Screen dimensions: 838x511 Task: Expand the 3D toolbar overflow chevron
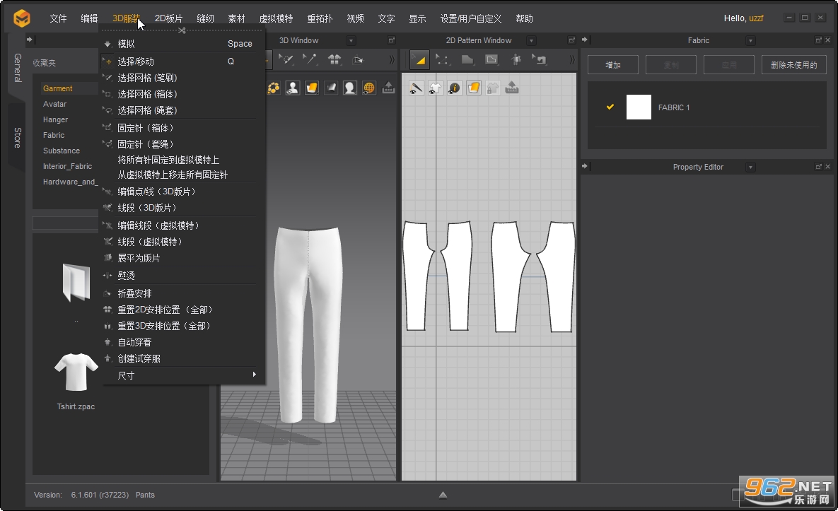pos(392,59)
